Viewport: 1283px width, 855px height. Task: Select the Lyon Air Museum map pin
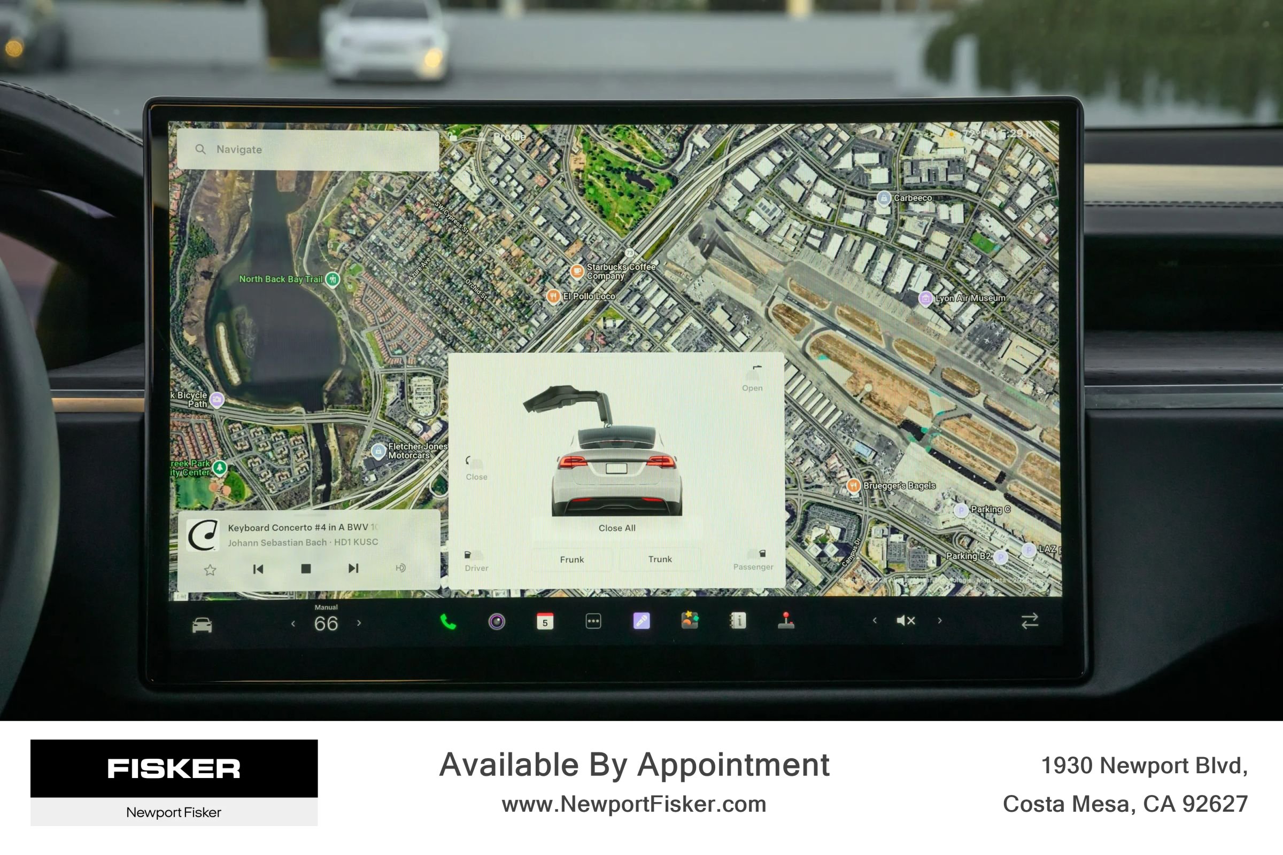(x=926, y=298)
